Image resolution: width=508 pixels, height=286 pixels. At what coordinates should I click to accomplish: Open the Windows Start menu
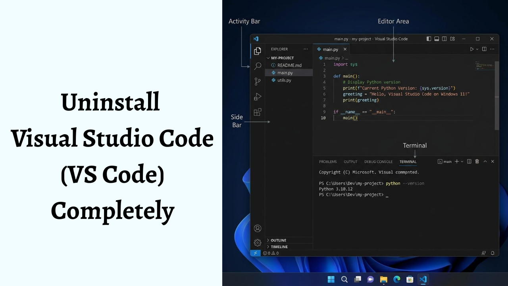click(331, 279)
